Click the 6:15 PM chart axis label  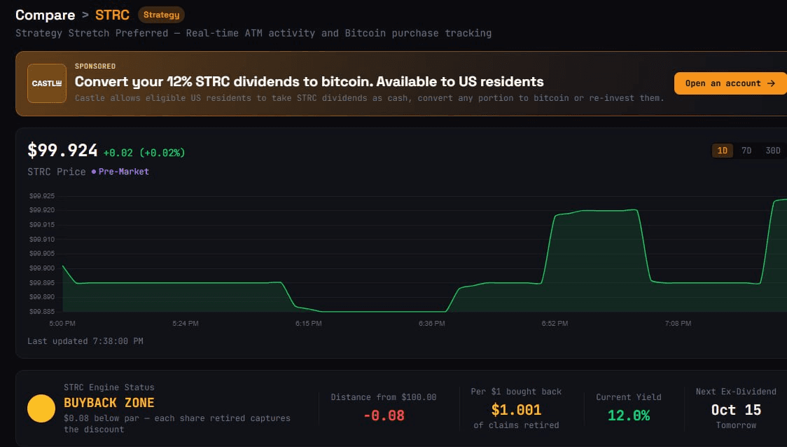309,324
